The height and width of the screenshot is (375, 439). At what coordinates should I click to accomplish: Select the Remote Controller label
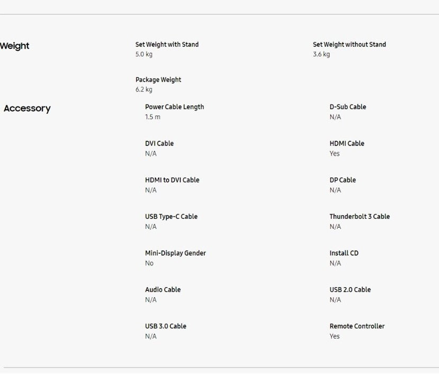click(x=357, y=326)
